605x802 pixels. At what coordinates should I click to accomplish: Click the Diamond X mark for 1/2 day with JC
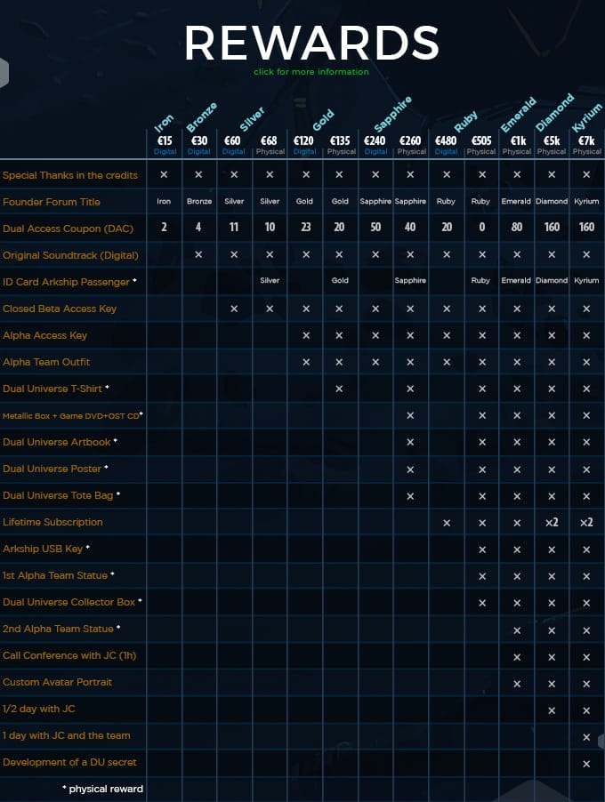(552, 710)
